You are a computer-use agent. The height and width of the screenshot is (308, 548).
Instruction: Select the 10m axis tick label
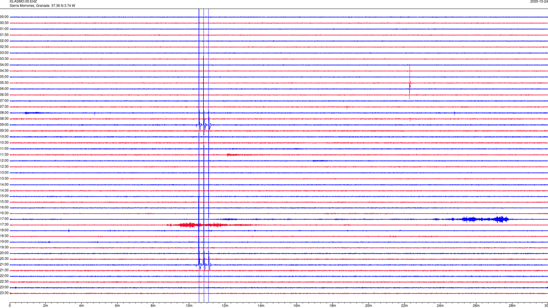pos(189,306)
